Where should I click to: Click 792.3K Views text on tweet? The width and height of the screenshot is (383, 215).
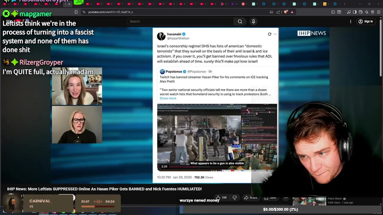tap(204, 177)
